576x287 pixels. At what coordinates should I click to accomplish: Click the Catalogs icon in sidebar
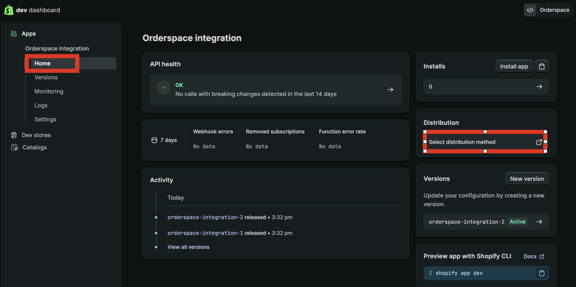(x=14, y=147)
